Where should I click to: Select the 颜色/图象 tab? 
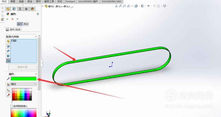(13, 30)
